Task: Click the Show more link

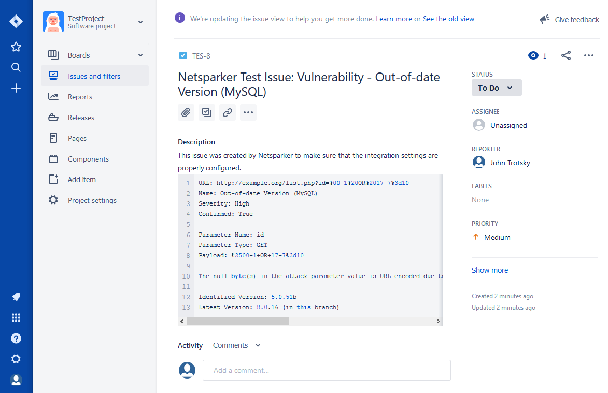Action: [489, 270]
